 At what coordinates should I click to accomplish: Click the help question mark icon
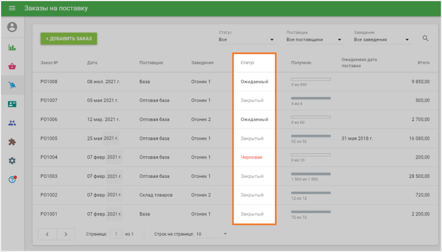[12, 180]
